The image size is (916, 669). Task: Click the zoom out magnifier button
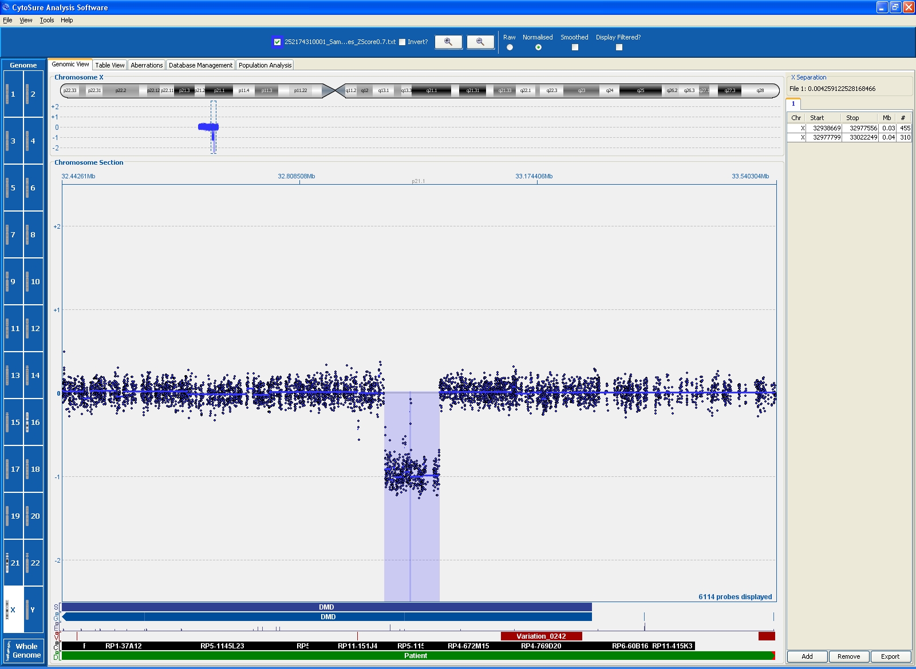pyautogui.click(x=480, y=42)
